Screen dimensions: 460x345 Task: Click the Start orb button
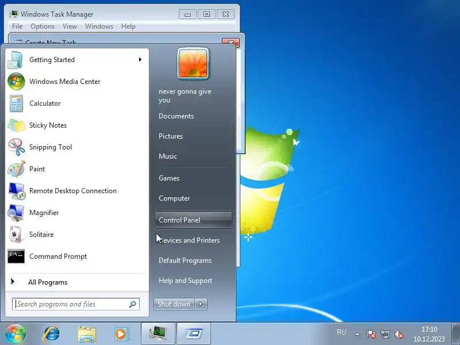pos(16,334)
